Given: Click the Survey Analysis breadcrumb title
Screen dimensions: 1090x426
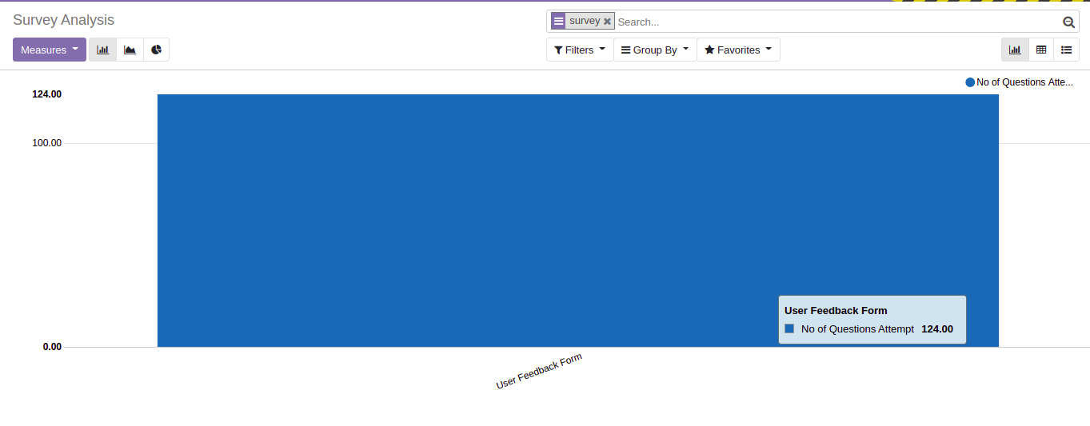Looking at the screenshot, I should pyautogui.click(x=63, y=20).
